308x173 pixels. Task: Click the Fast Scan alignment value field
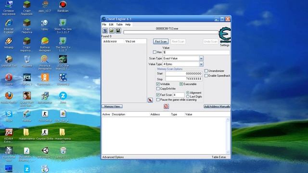(x=179, y=95)
